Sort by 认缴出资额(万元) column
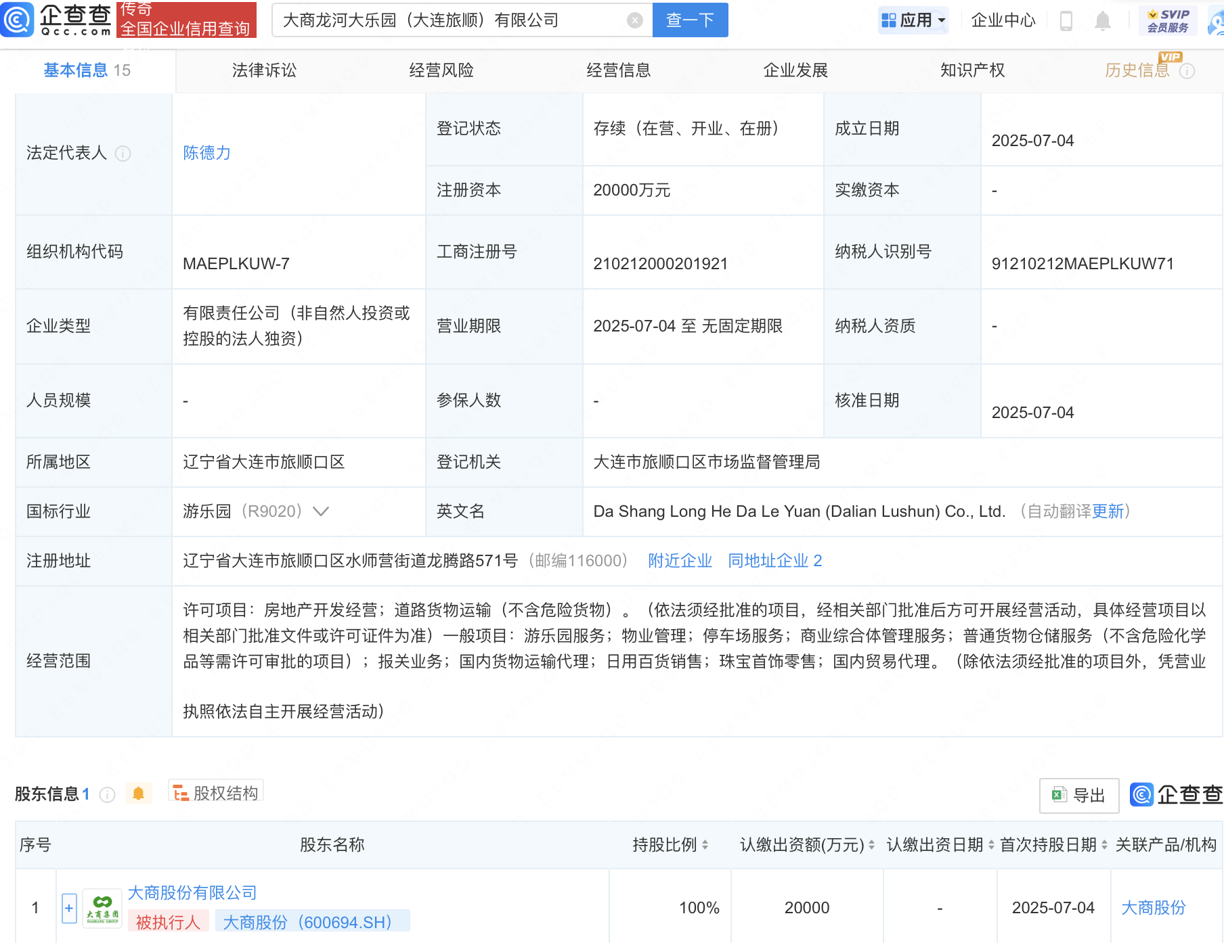 coord(871,845)
